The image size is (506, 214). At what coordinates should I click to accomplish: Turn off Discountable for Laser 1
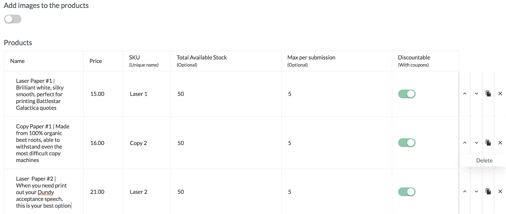[407, 94]
